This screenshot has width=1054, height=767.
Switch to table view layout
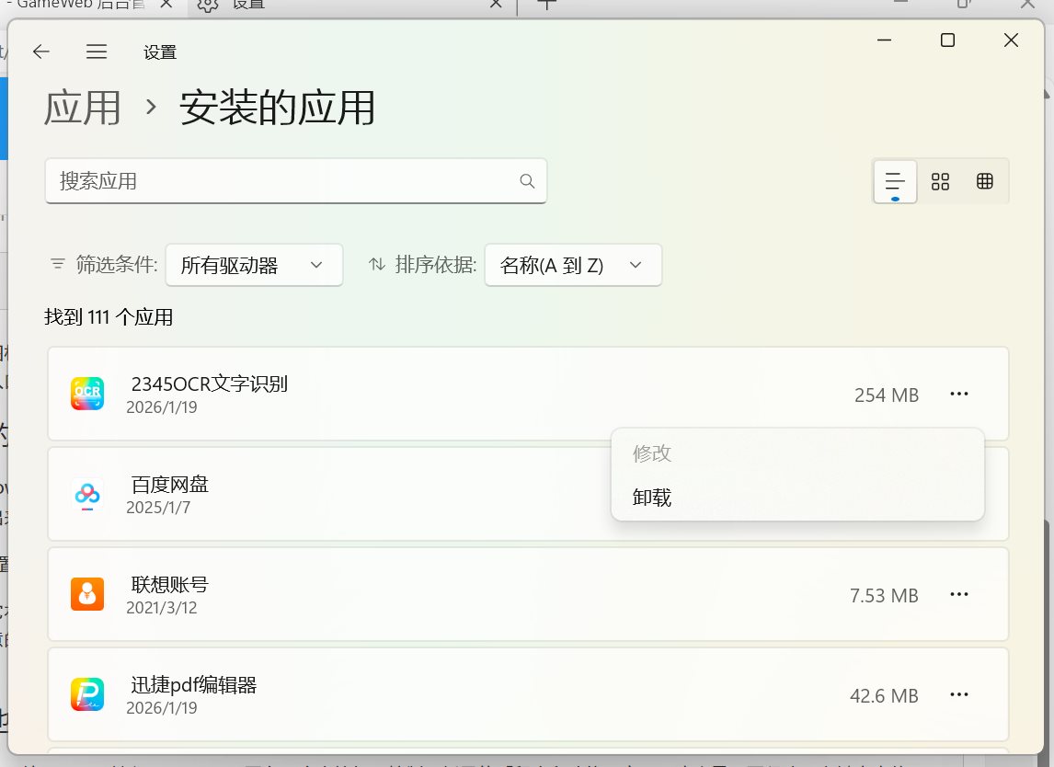click(x=985, y=181)
